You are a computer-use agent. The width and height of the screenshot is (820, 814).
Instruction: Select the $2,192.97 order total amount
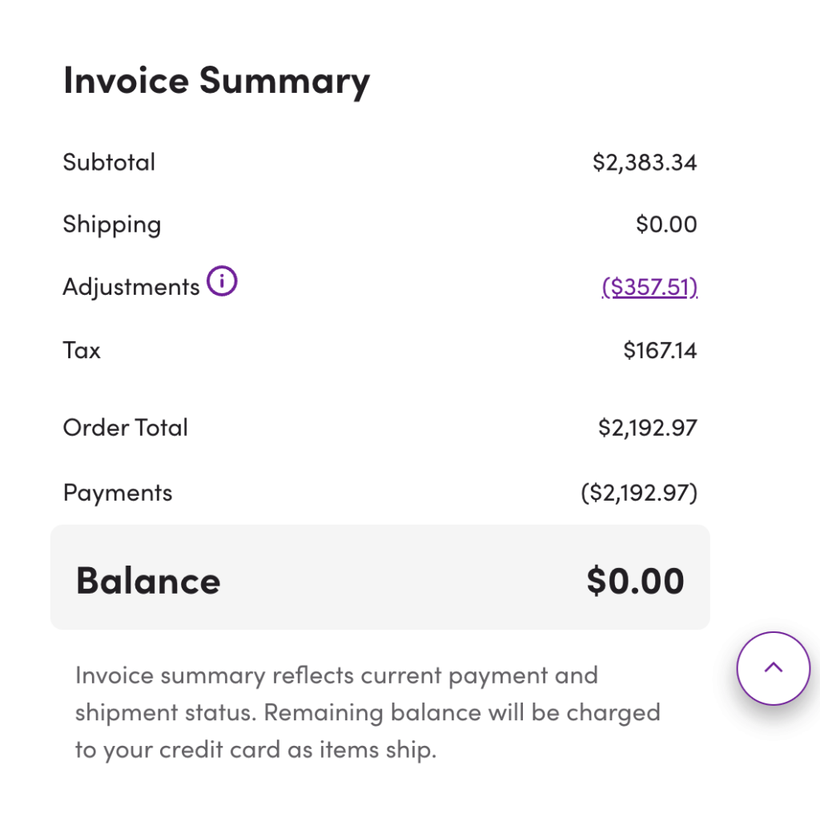647,428
